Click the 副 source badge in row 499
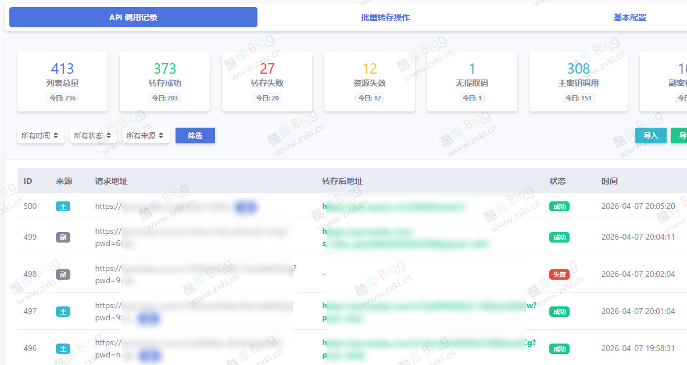 coord(63,237)
